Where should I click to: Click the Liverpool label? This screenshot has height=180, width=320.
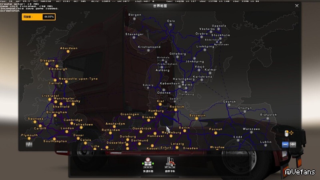[x=50, y=96]
